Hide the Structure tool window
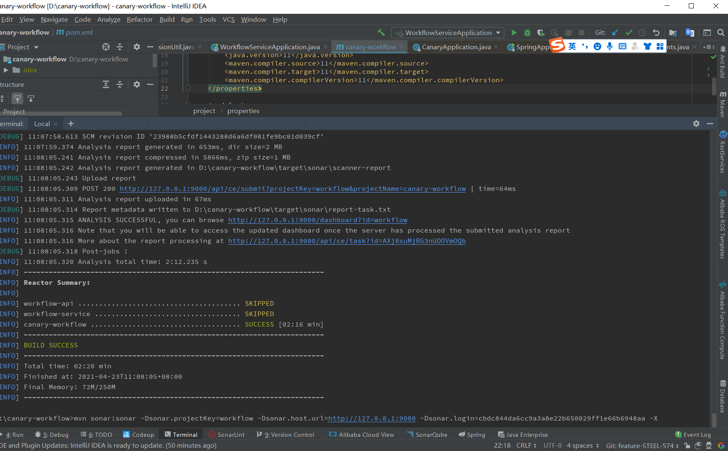728x451 pixels. click(x=150, y=84)
